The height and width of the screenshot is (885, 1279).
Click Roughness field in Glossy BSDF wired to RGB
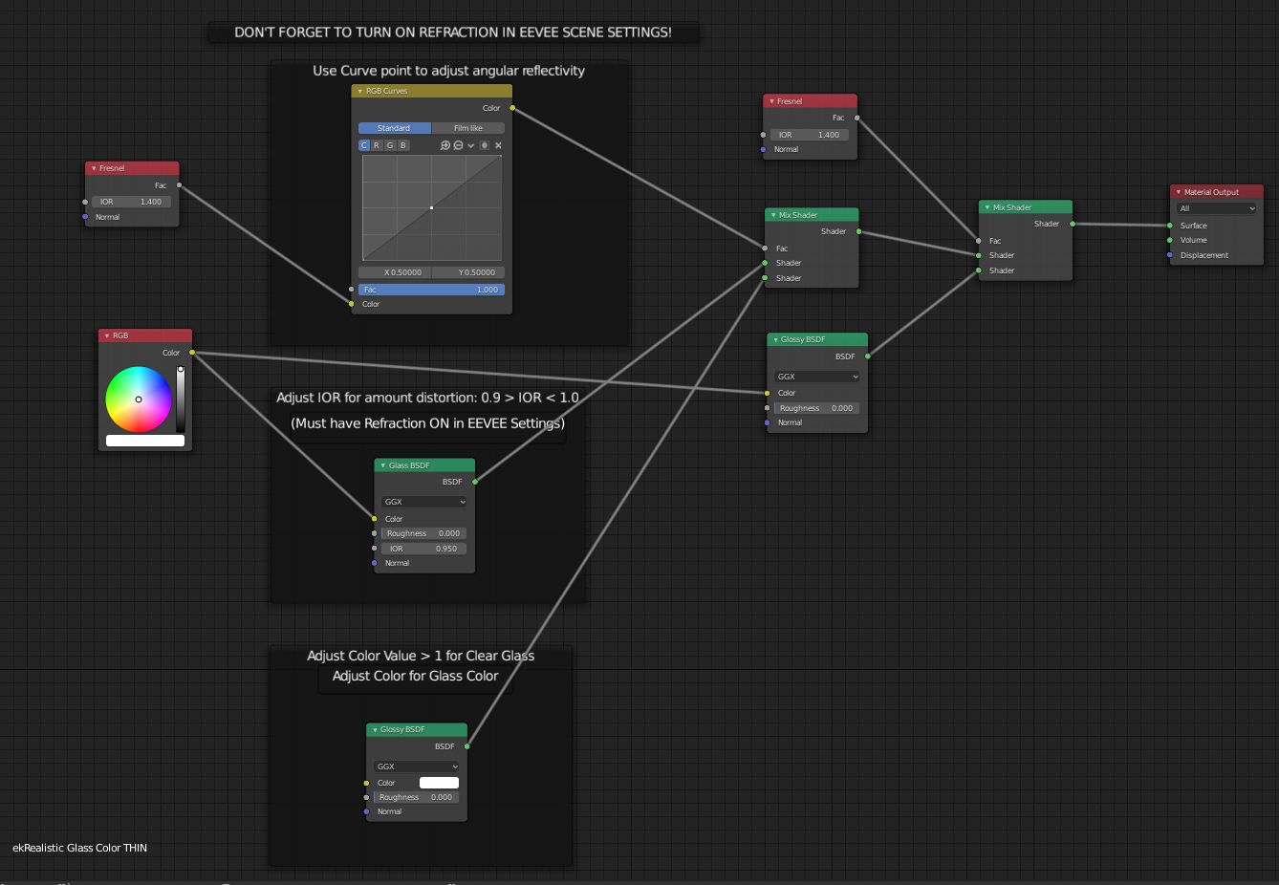817,408
